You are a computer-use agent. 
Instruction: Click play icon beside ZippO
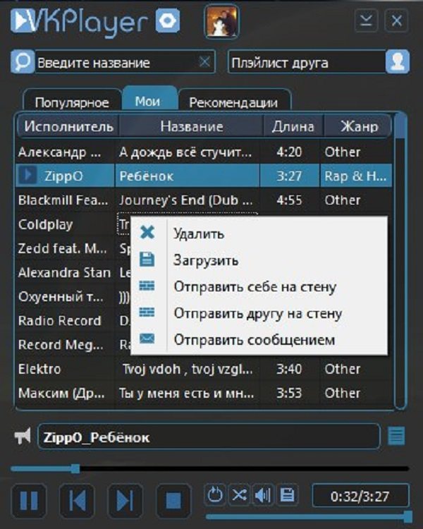pyautogui.click(x=27, y=176)
